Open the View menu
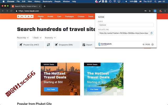168x105 pixels. point(30,1)
